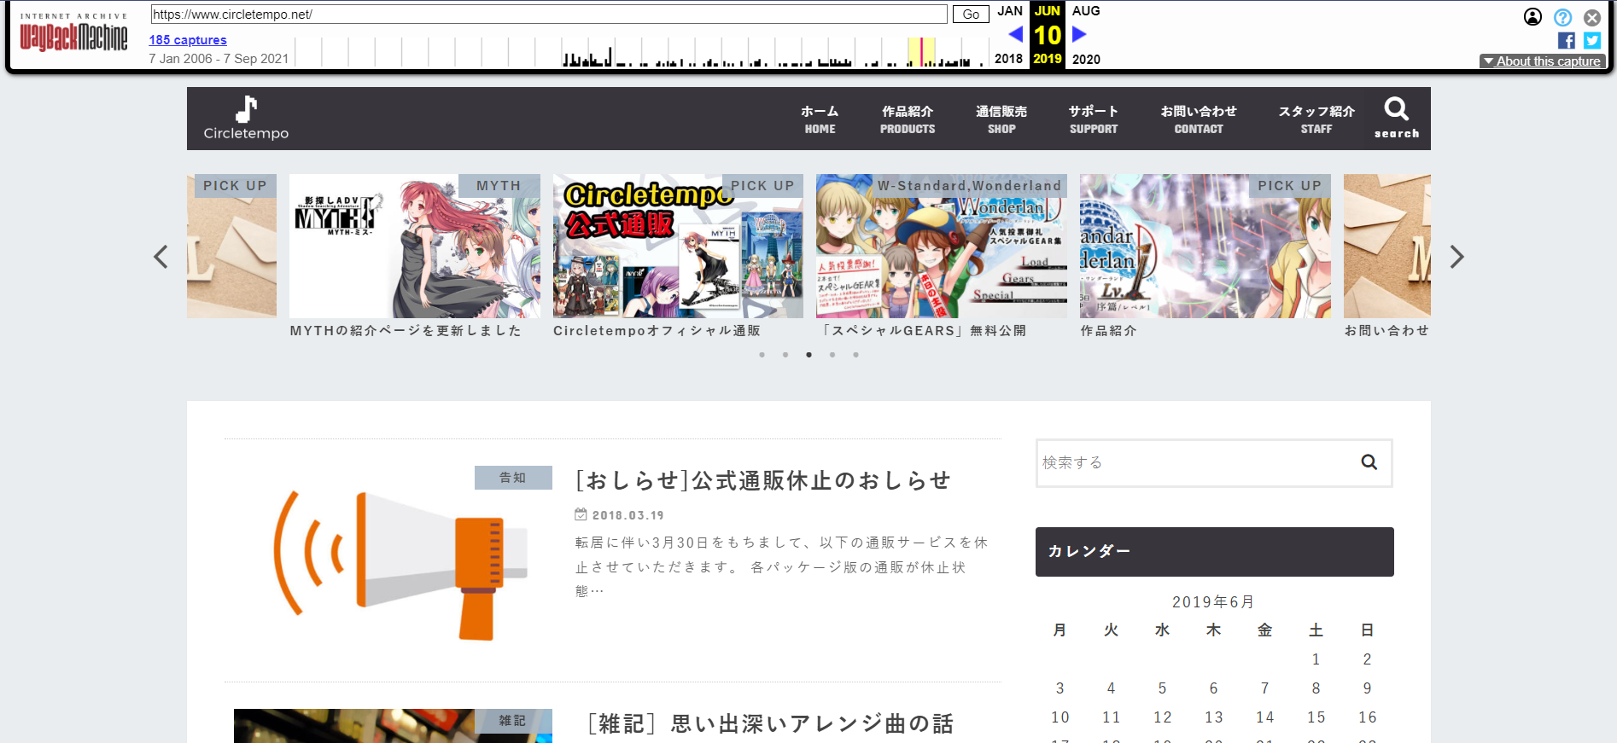Select the last carousel pagination dot

(x=855, y=355)
